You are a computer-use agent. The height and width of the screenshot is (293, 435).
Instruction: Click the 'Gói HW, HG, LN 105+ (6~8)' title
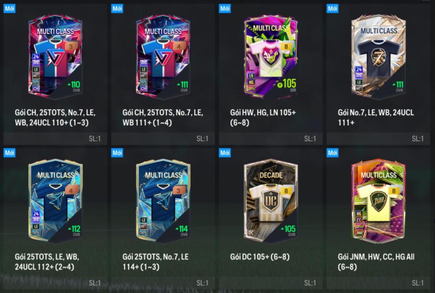pyautogui.click(x=263, y=118)
